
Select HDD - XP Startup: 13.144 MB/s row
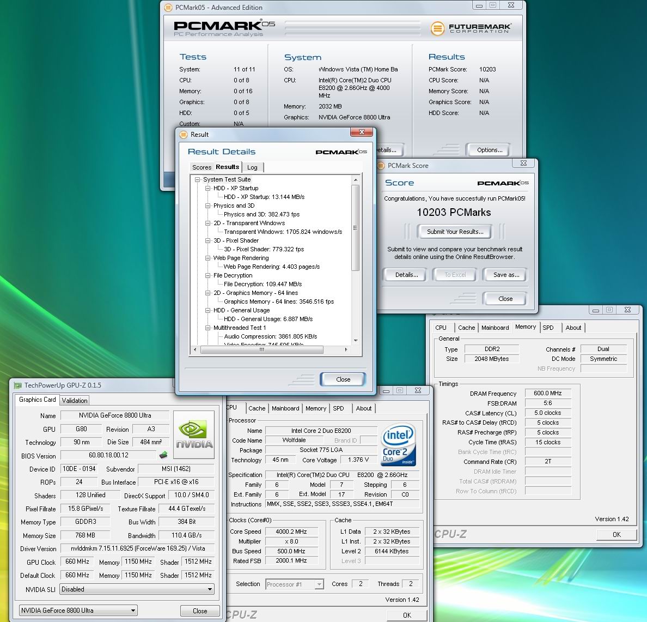[264, 197]
